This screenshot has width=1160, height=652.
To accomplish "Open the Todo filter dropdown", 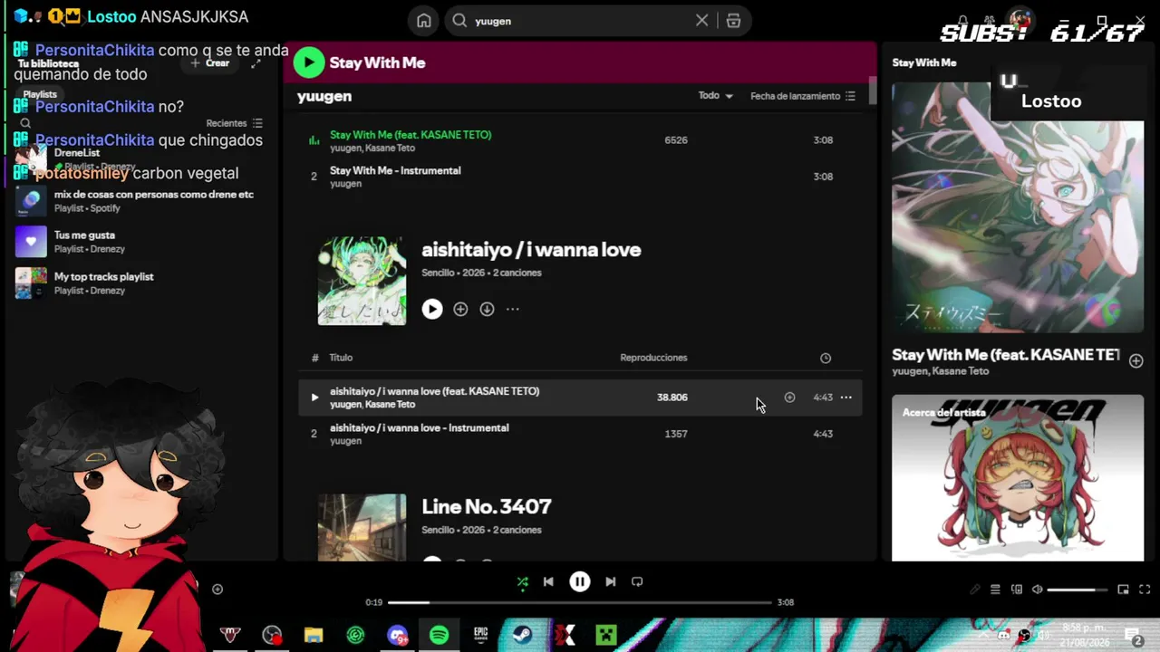I will pyautogui.click(x=715, y=96).
